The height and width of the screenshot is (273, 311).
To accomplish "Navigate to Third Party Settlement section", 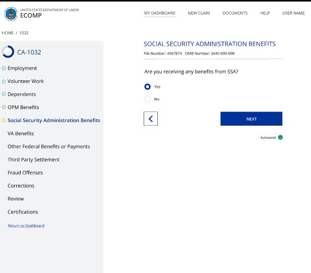I will pyautogui.click(x=33, y=159).
